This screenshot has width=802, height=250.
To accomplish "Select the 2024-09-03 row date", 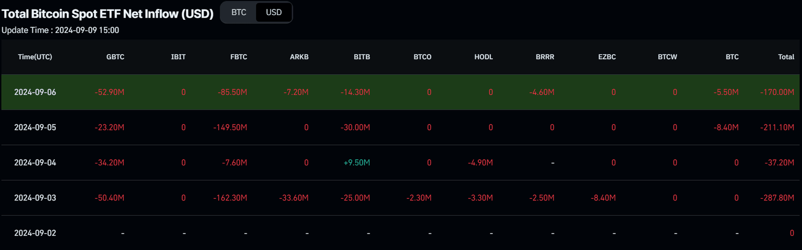I will [35, 198].
